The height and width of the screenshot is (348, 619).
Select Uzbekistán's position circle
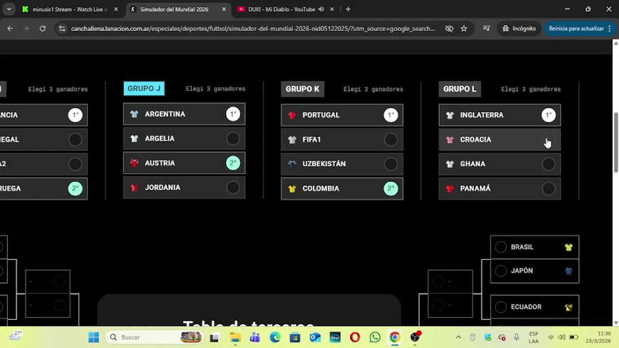[391, 164]
